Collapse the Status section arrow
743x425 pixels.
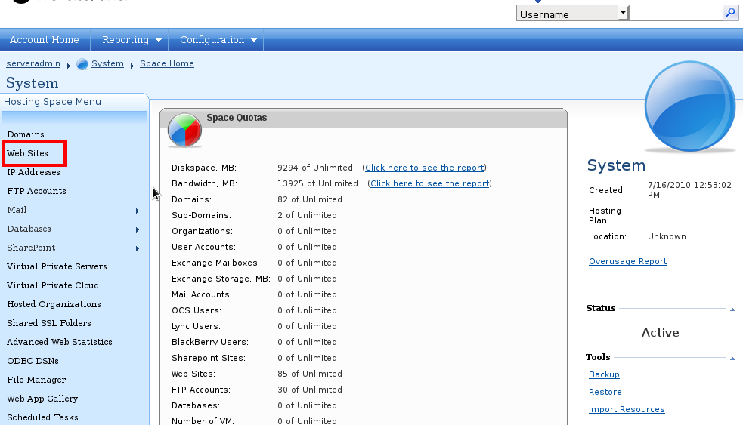click(x=732, y=310)
